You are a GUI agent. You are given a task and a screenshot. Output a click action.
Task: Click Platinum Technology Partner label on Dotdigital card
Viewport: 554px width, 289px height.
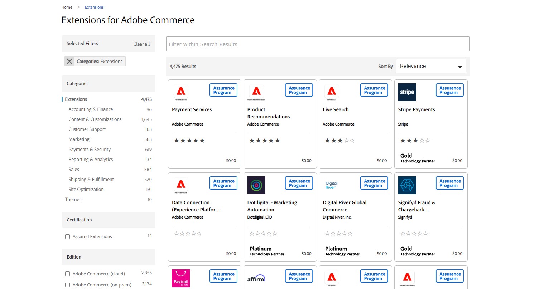[x=267, y=251]
